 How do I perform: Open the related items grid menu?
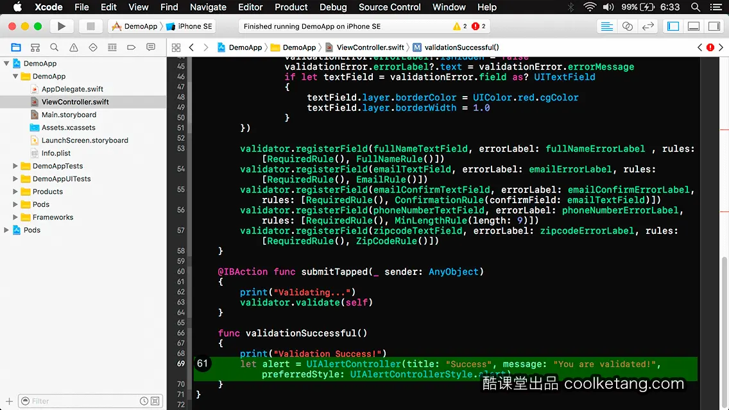pyautogui.click(x=176, y=47)
